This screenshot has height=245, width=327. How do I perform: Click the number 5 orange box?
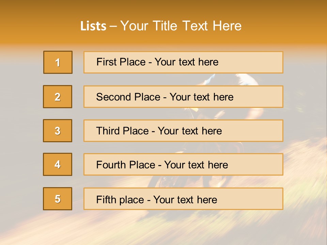click(x=58, y=199)
